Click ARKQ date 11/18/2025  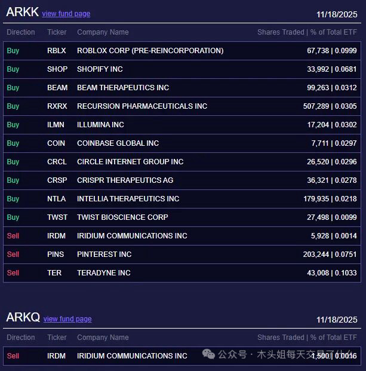tap(337, 320)
